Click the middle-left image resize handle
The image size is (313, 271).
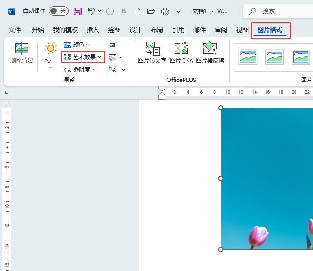point(221,179)
